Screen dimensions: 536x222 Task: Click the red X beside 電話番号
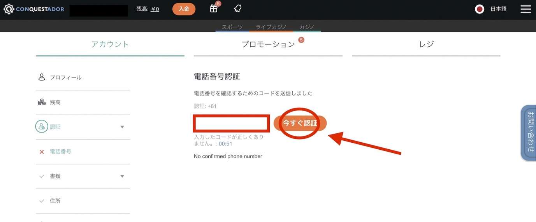pos(42,152)
